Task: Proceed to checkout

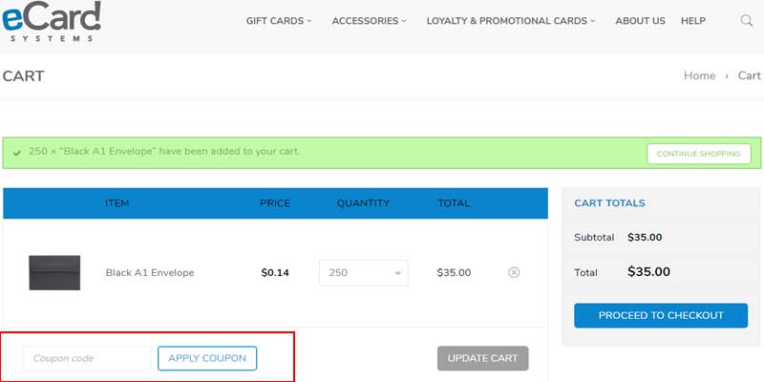Action: coord(661,315)
